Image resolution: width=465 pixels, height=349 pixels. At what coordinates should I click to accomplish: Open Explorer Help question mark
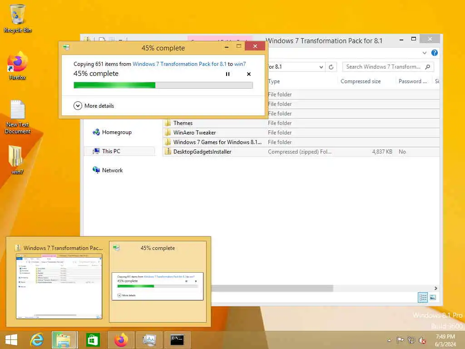point(435,53)
